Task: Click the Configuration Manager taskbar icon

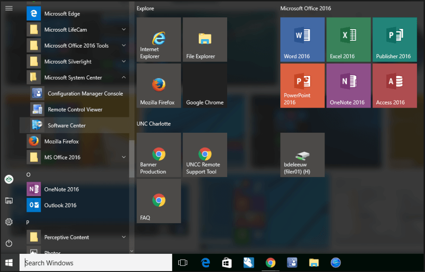Action: pyautogui.click(x=292, y=263)
